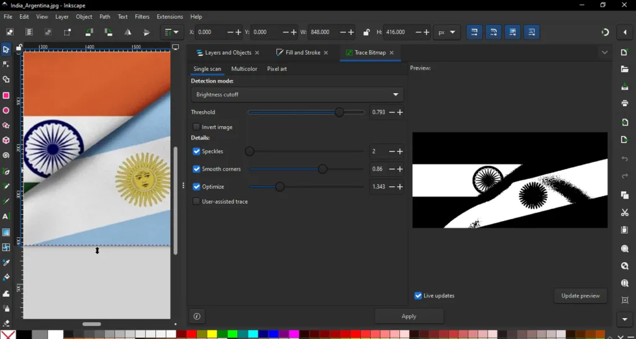Click Select all objects icon
636x339 pixels.
10,32
